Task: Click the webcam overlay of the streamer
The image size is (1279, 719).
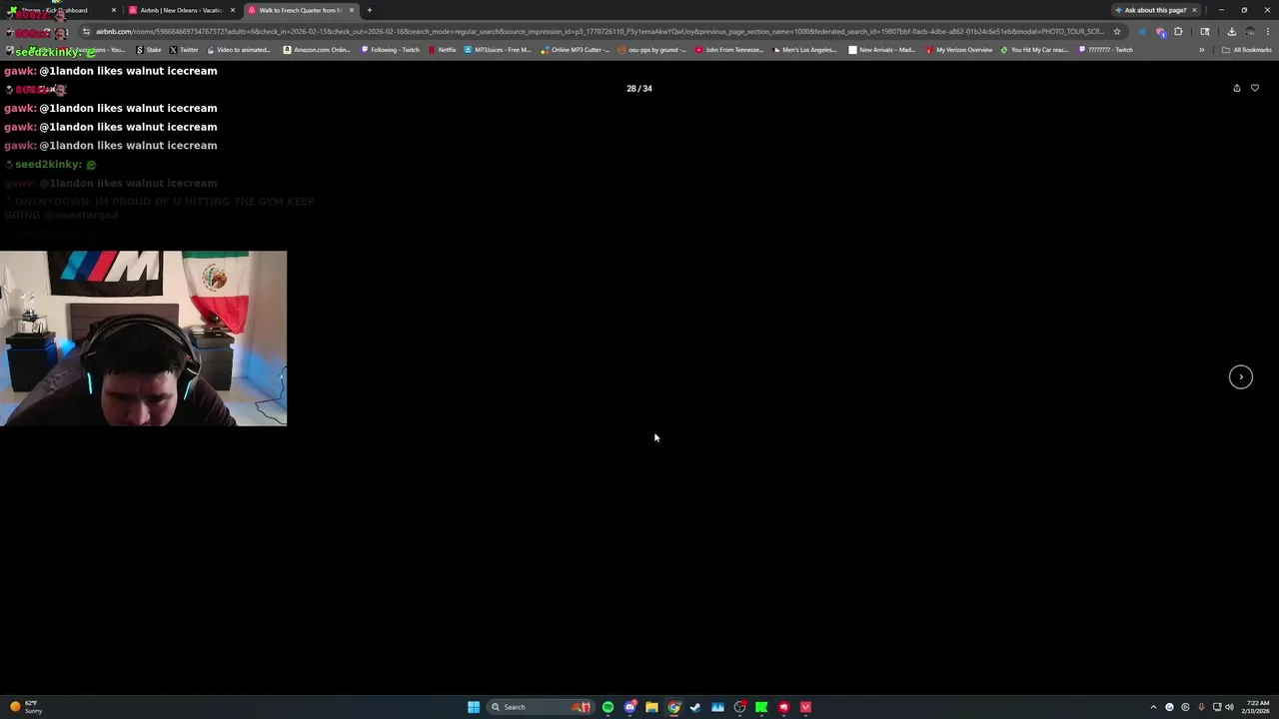Action: click(143, 339)
